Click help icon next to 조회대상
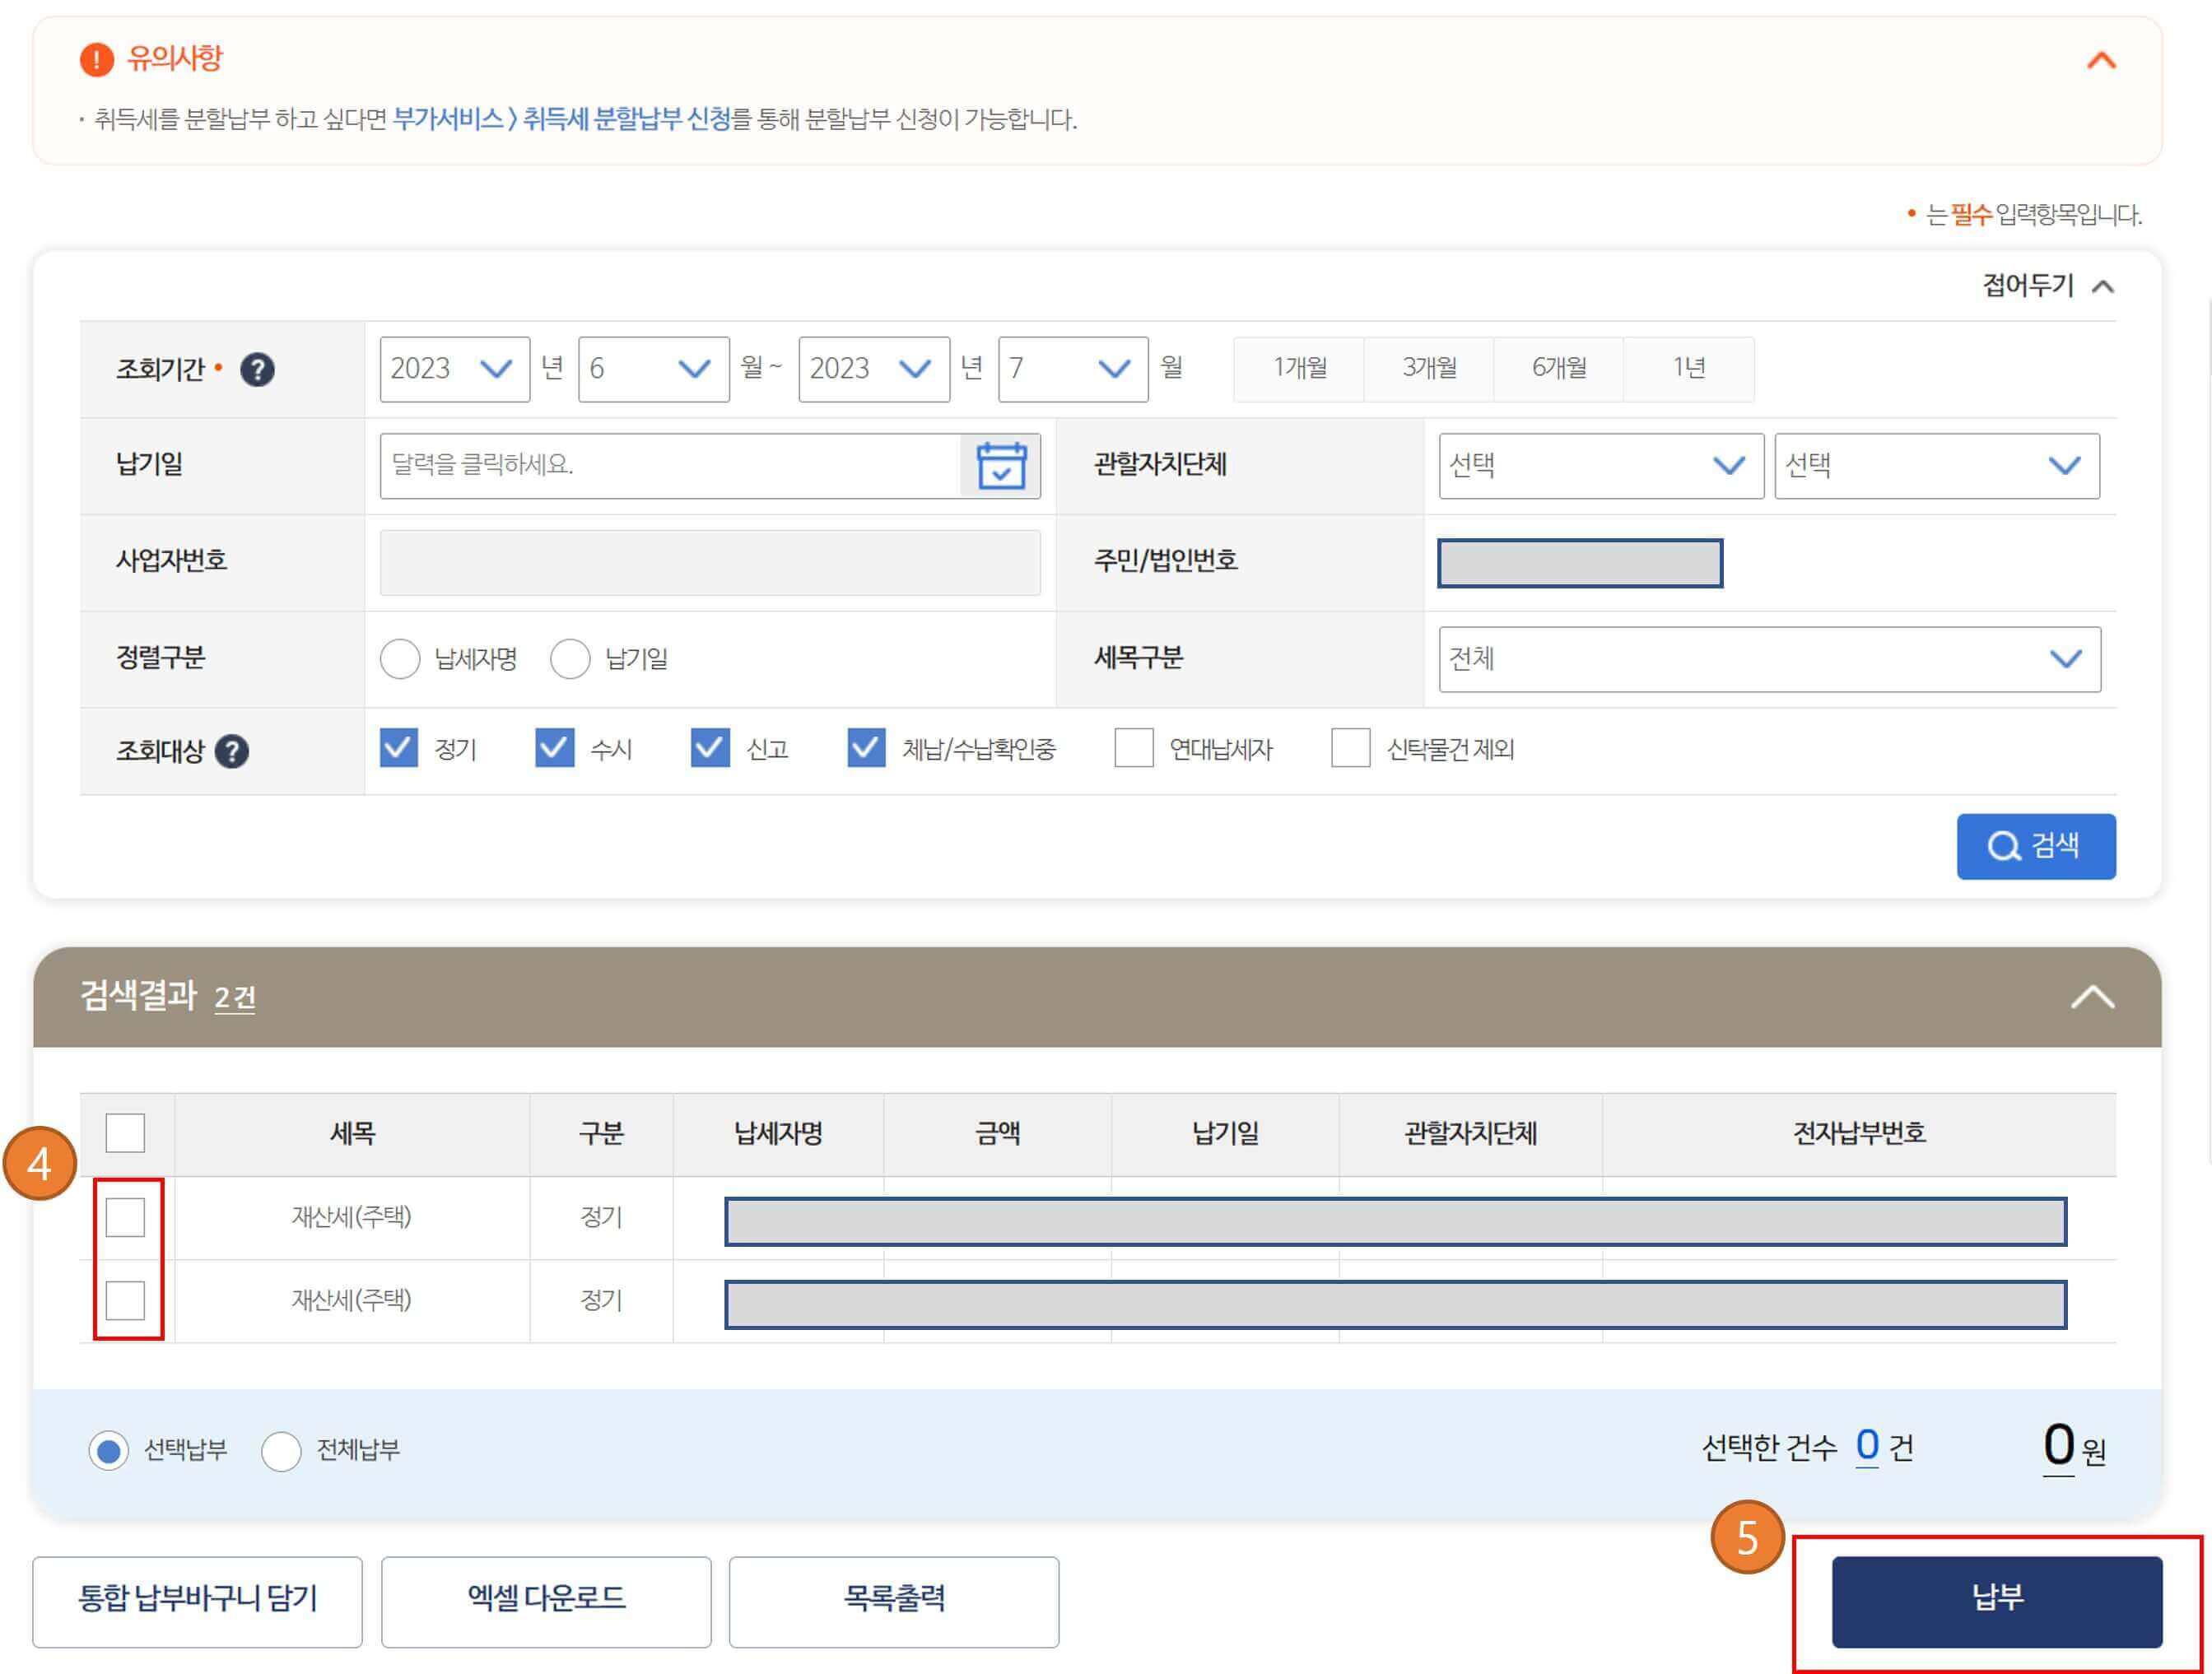 click(x=232, y=751)
